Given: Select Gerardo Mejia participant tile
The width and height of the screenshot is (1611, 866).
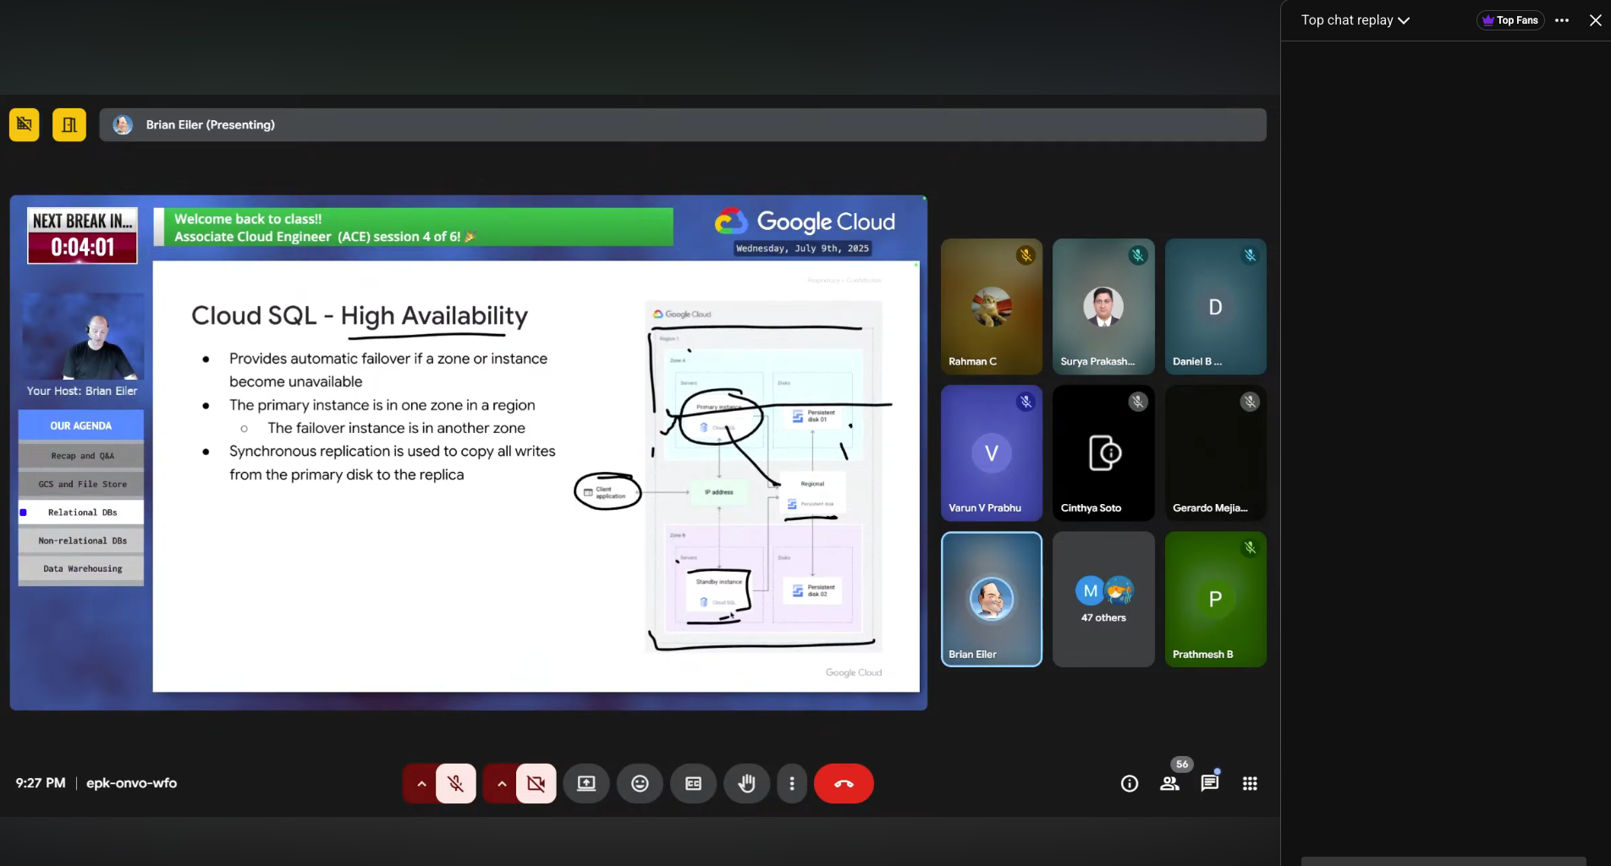Looking at the screenshot, I should 1215,453.
